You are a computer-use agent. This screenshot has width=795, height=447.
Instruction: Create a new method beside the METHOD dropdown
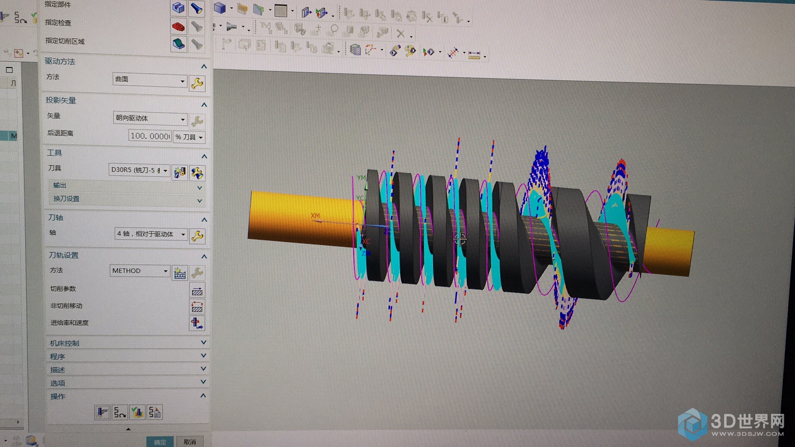click(x=180, y=273)
